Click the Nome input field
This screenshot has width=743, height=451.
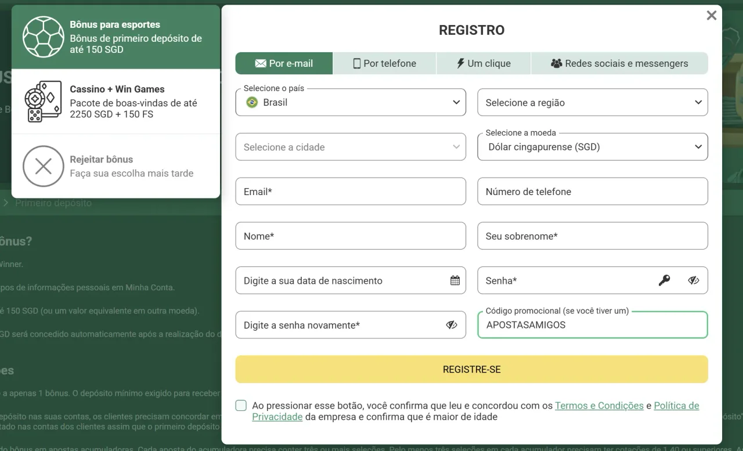(351, 236)
